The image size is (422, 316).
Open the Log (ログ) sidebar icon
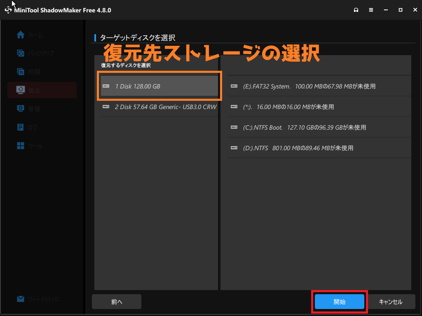(21, 127)
